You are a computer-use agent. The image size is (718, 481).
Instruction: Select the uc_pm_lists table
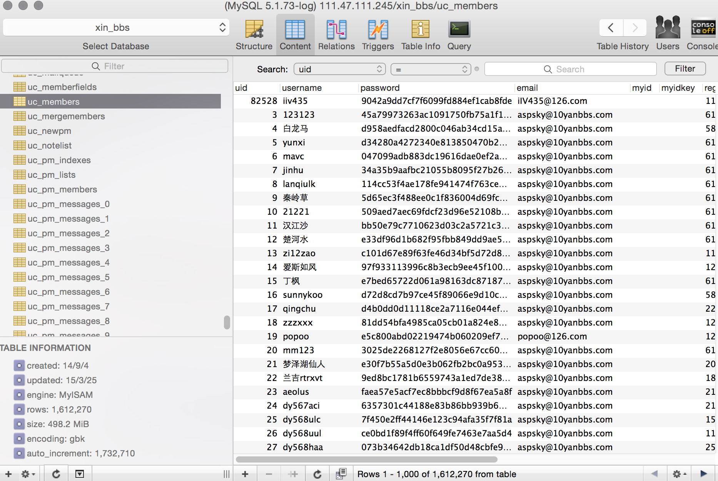coord(111,175)
